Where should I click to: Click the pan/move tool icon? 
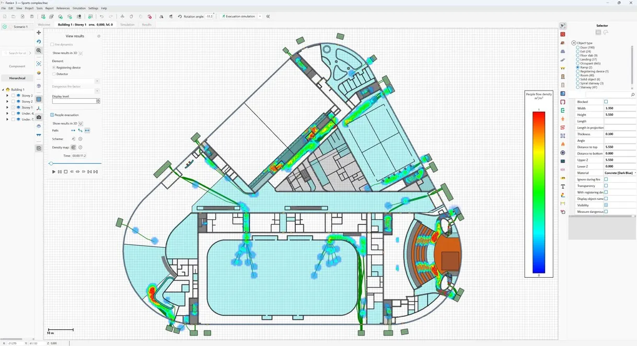(39, 33)
